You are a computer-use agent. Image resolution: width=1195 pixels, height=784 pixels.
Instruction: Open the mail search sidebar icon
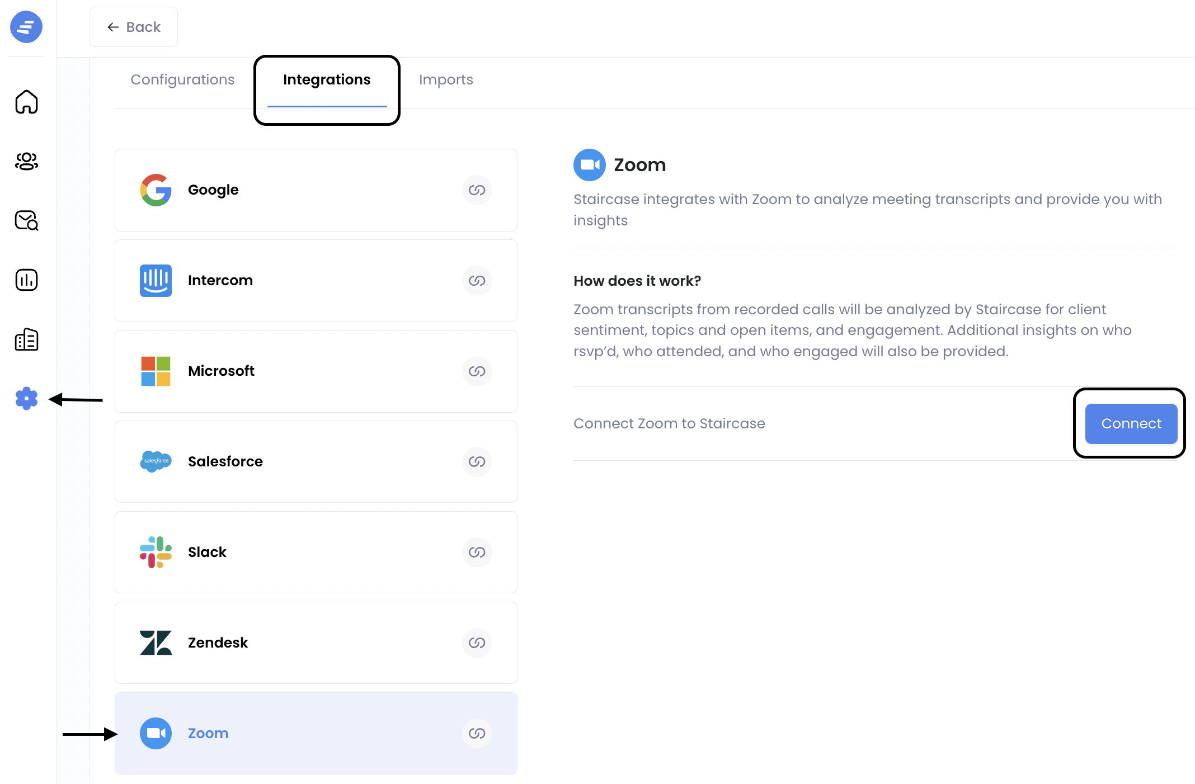point(26,220)
